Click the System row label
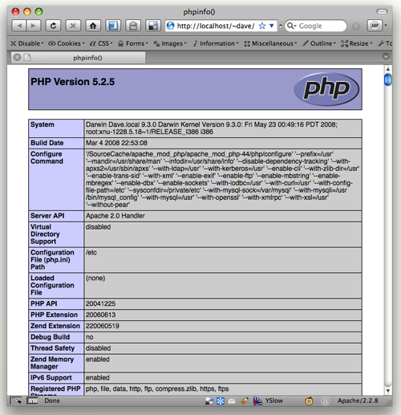The height and width of the screenshot is (415, 401). pos(43,124)
